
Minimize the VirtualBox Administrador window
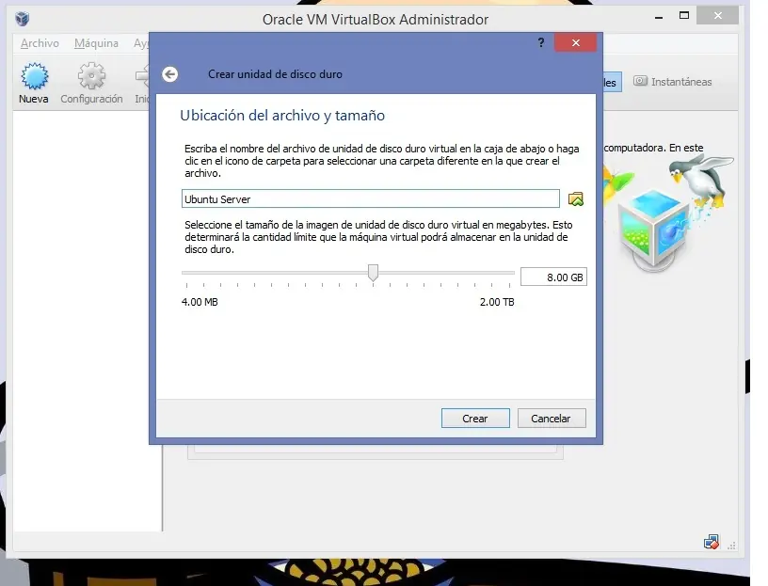pyautogui.click(x=659, y=17)
